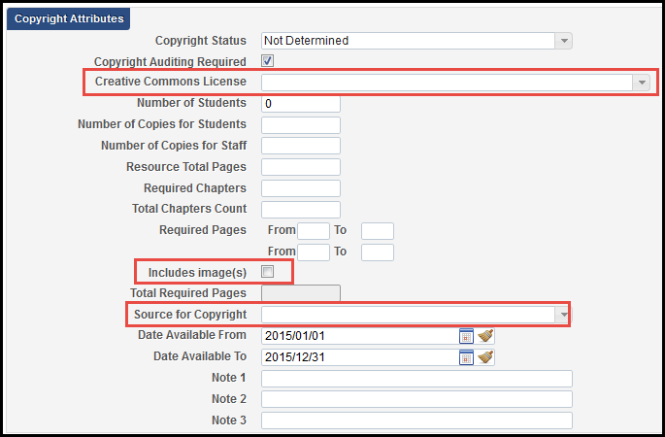
Task: Open calendar picker for Date Available From
Action: click(x=466, y=336)
